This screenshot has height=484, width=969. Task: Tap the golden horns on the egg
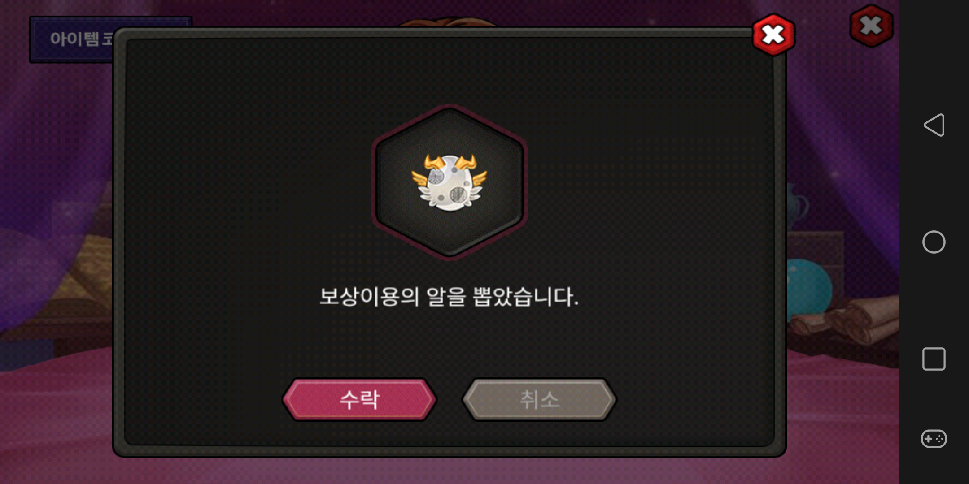[450, 162]
